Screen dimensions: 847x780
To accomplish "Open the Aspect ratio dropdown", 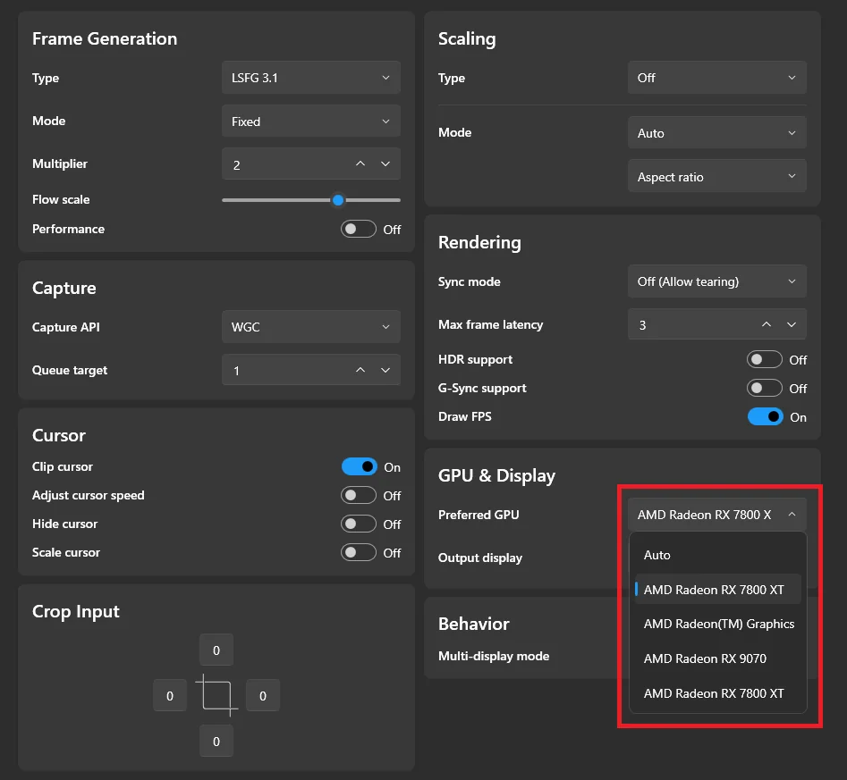I will [717, 176].
